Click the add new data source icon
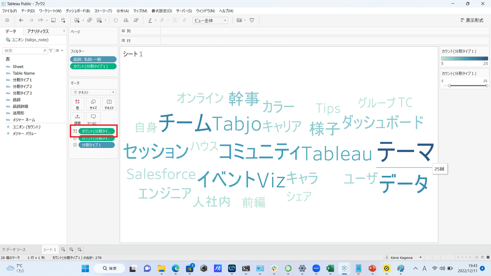This screenshot has width=491, height=276. pos(63,20)
